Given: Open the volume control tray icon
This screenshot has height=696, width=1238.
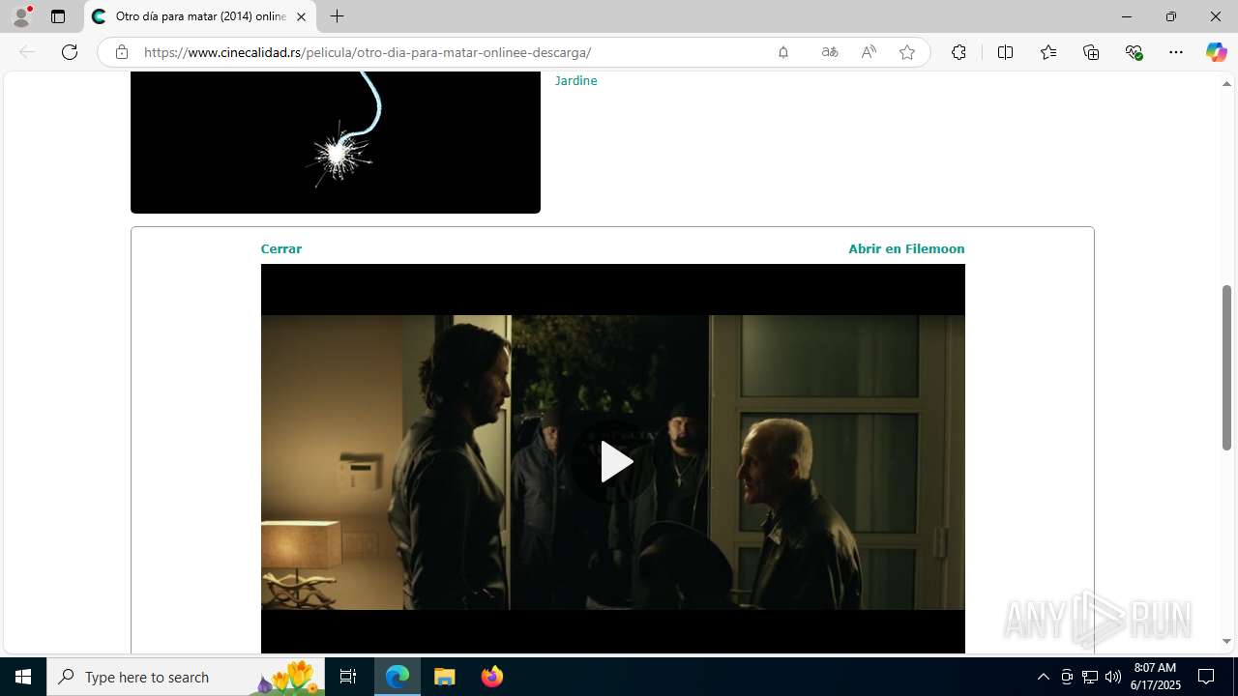Looking at the screenshot, I should 1113,677.
